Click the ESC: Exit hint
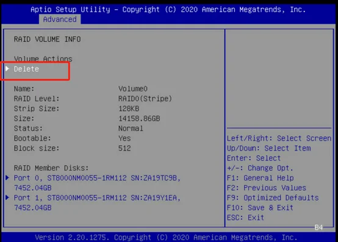Image resolution: width=338 pixels, height=242 pixels. pos(245,218)
